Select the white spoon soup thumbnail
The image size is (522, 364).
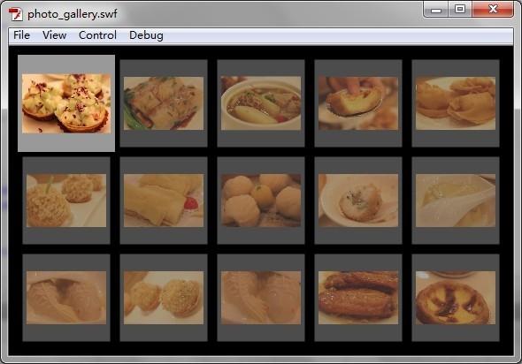456,201
